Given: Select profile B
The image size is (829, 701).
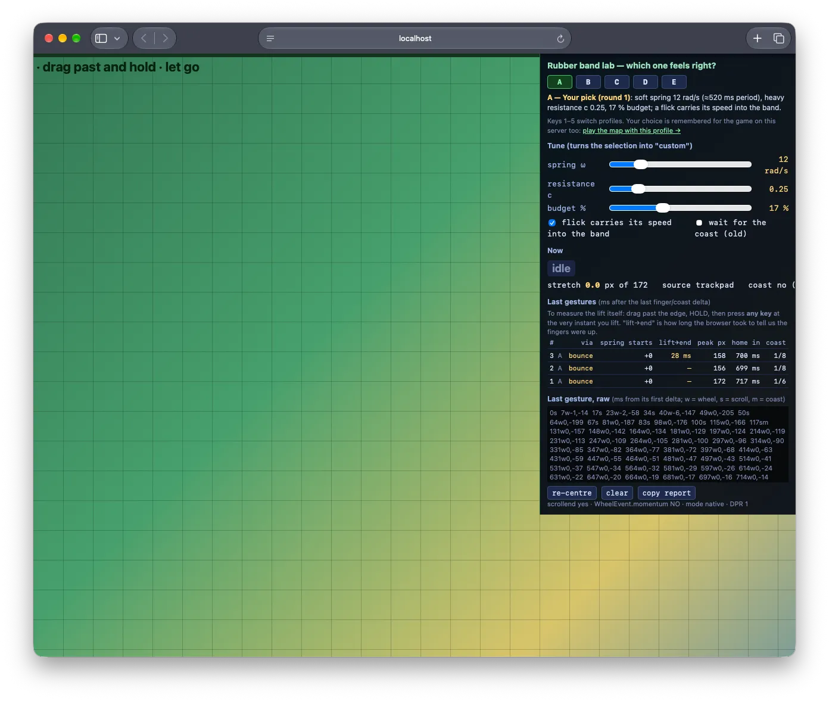Looking at the screenshot, I should [x=588, y=82].
